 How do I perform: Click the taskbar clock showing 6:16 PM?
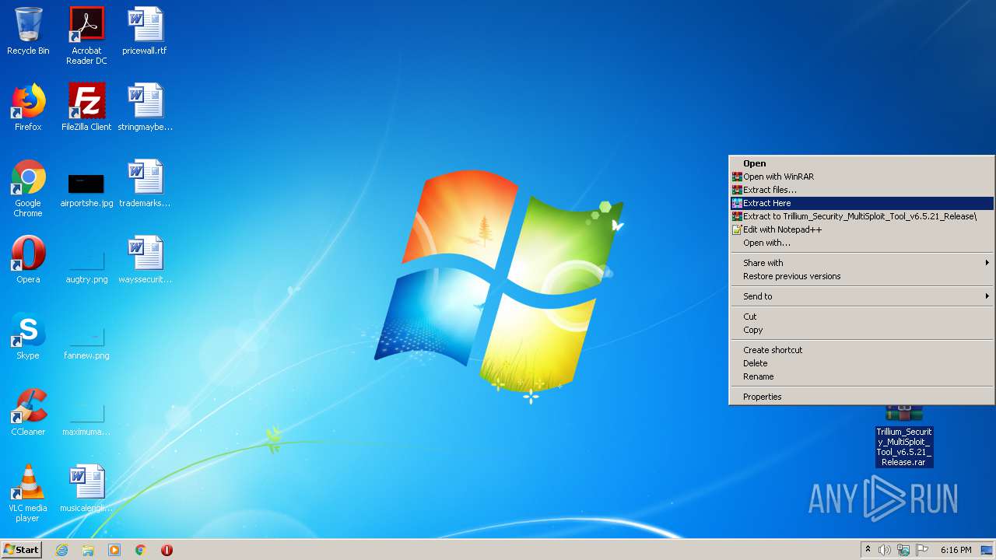coord(956,550)
